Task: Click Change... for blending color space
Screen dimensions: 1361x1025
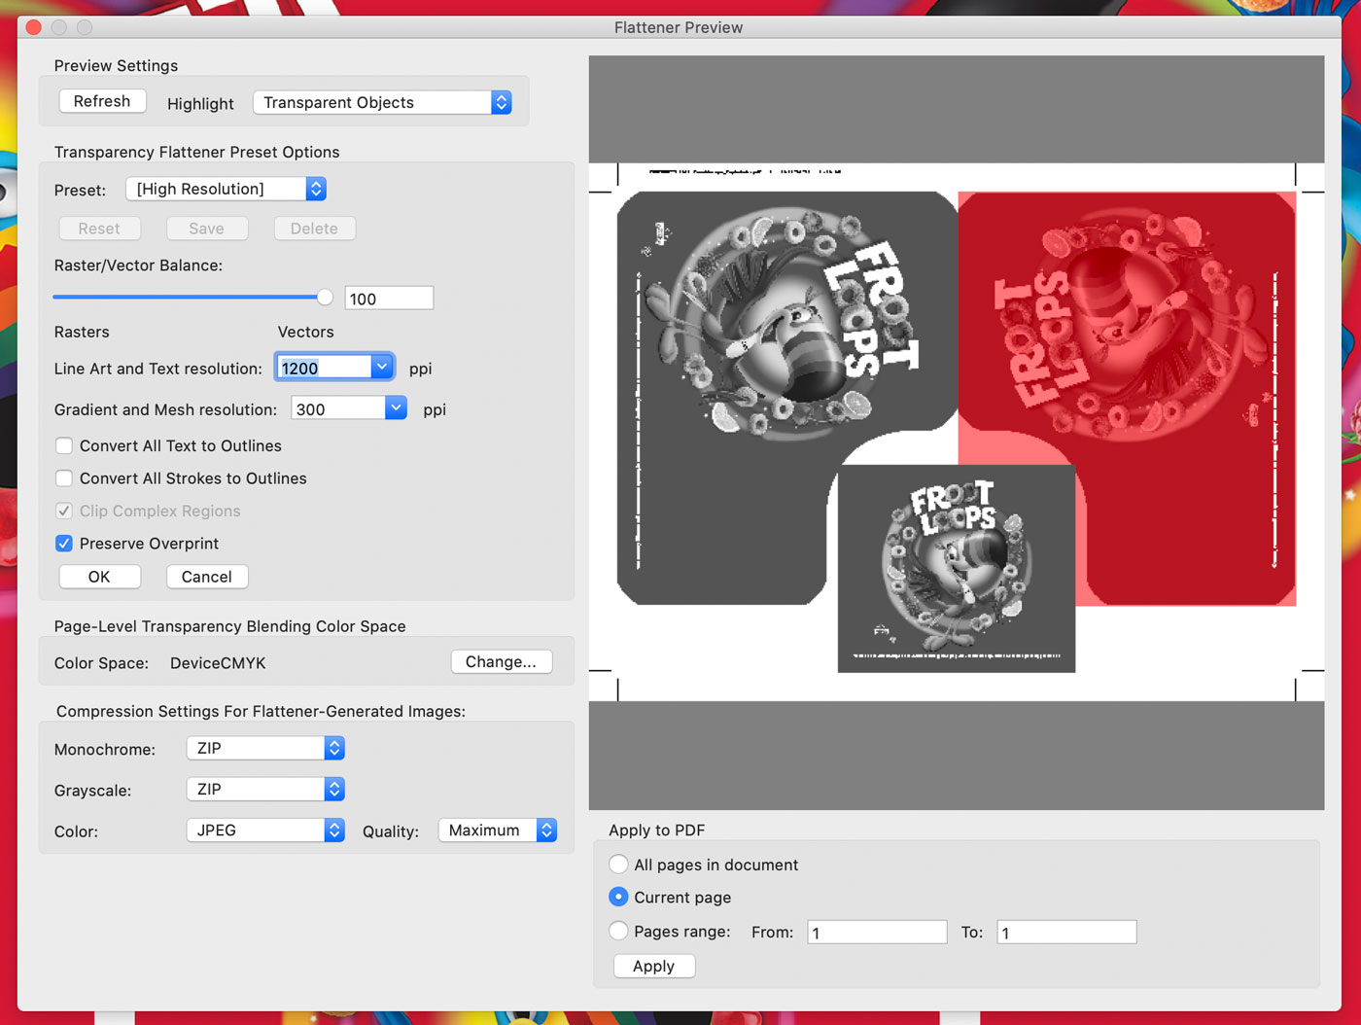Action: pyautogui.click(x=502, y=661)
